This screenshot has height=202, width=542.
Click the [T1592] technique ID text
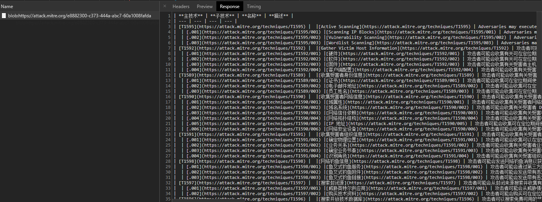tap(188, 48)
